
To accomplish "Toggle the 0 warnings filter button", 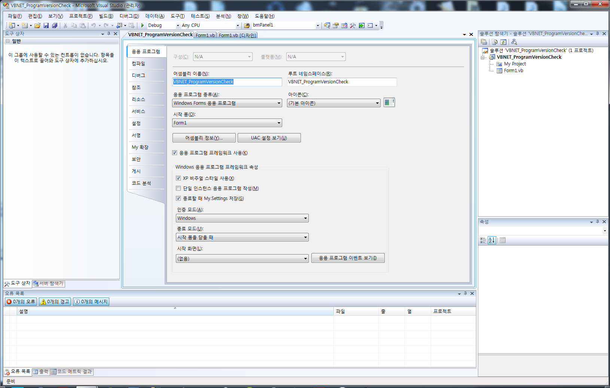I will [x=55, y=302].
